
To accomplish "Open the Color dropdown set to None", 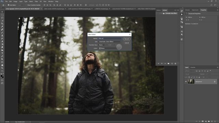I will pyautogui.click(x=110, y=48).
